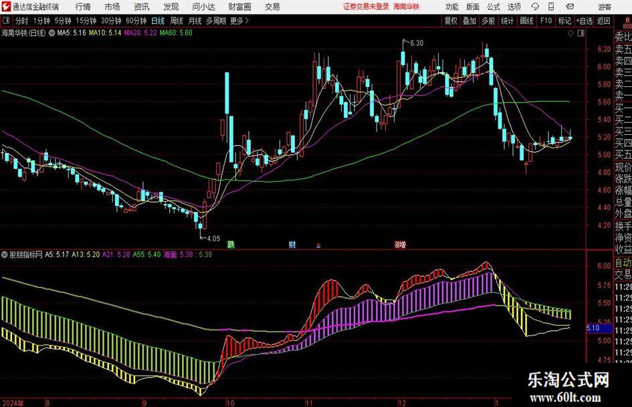Click the MA20: 5.22 label

(x=140, y=33)
